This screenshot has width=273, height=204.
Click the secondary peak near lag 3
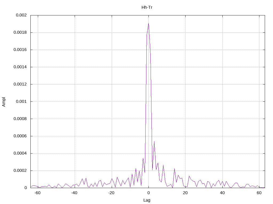pyautogui.click(x=154, y=142)
